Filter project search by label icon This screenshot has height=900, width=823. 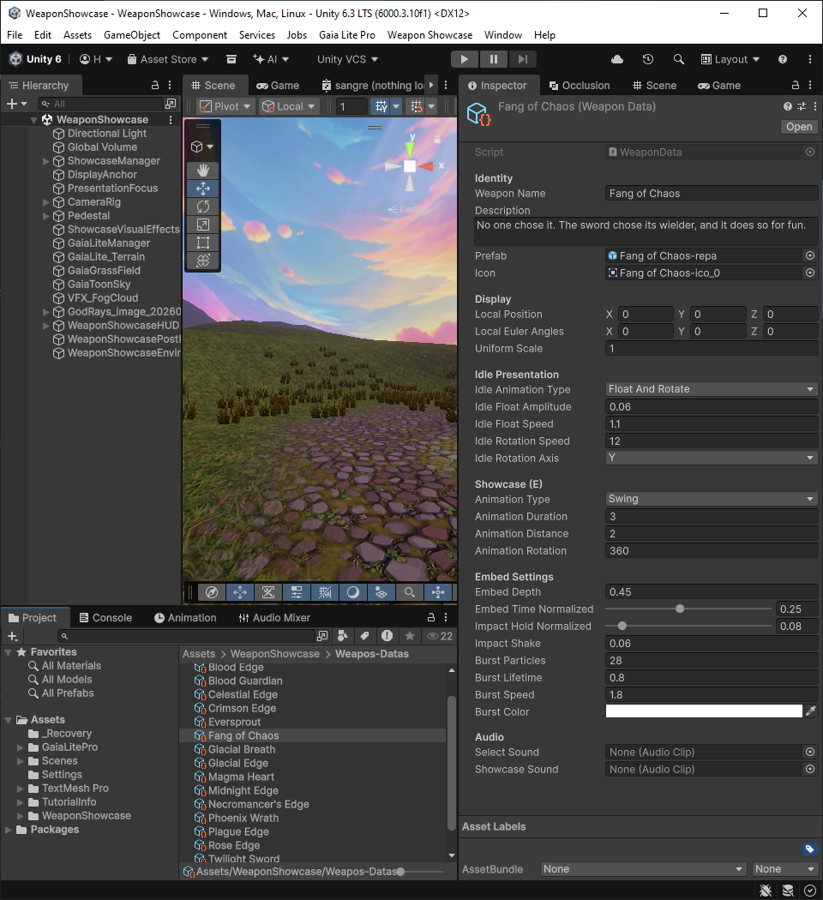[364, 635]
